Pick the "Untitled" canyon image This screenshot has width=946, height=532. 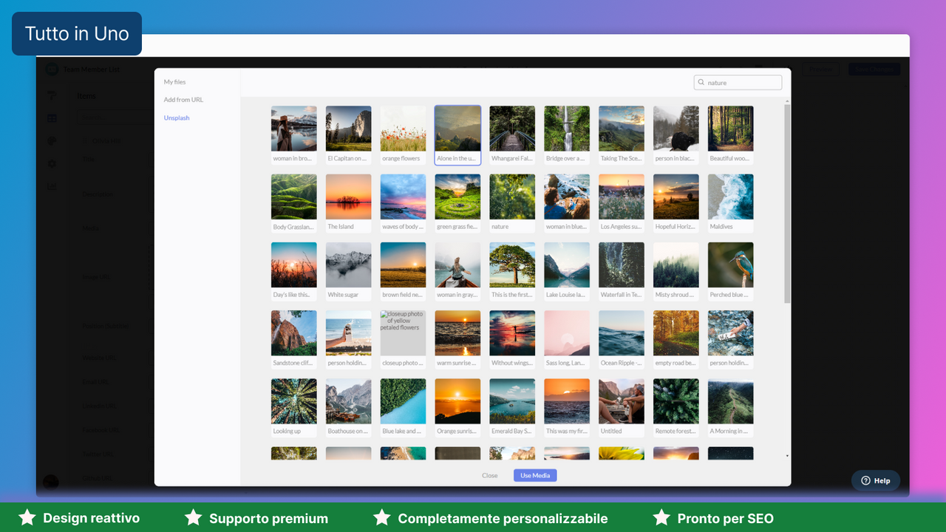pos(622,408)
